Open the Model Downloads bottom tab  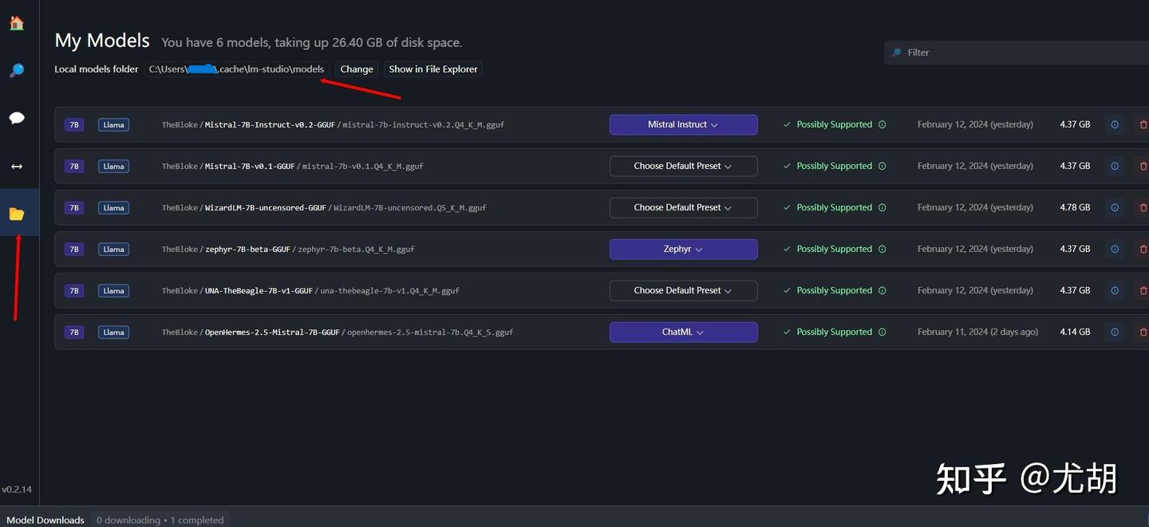point(45,520)
